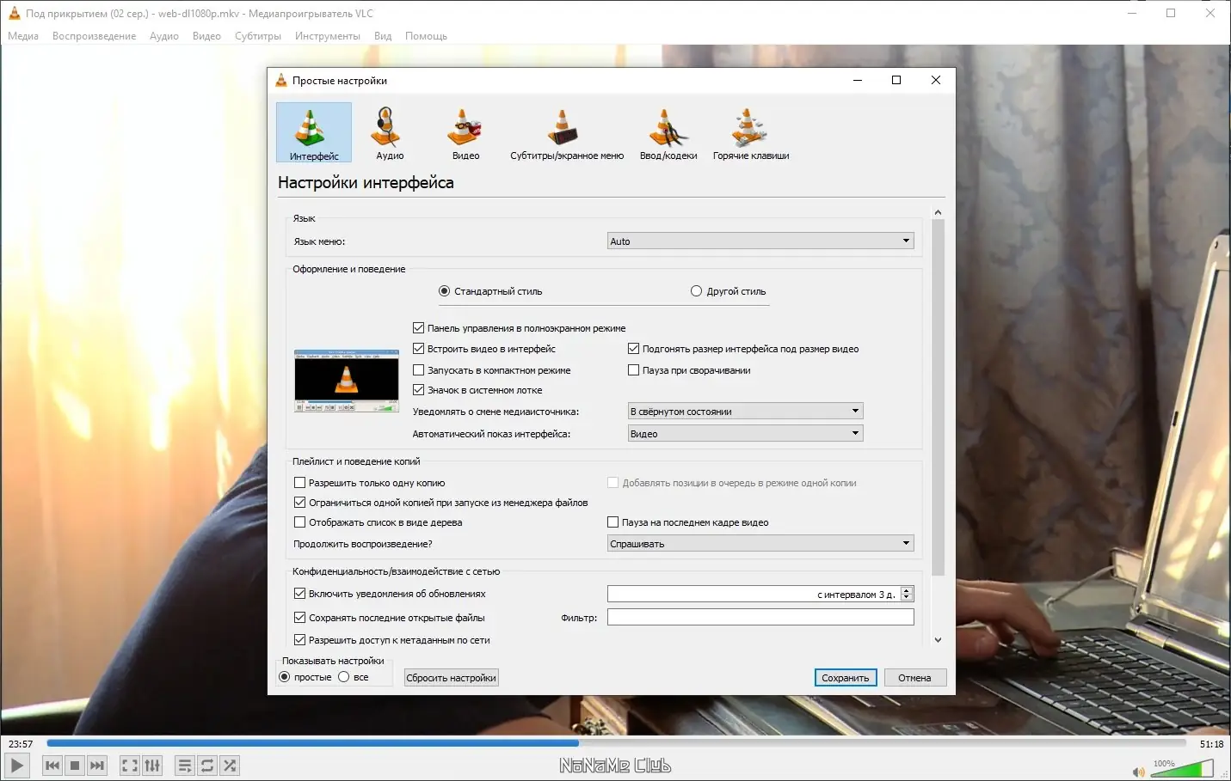Open the Инструменты menu
The width and height of the screenshot is (1231, 781).
coord(328,35)
